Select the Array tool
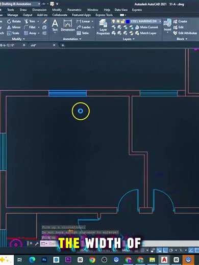This screenshot has height=265, width=199. (30, 33)
